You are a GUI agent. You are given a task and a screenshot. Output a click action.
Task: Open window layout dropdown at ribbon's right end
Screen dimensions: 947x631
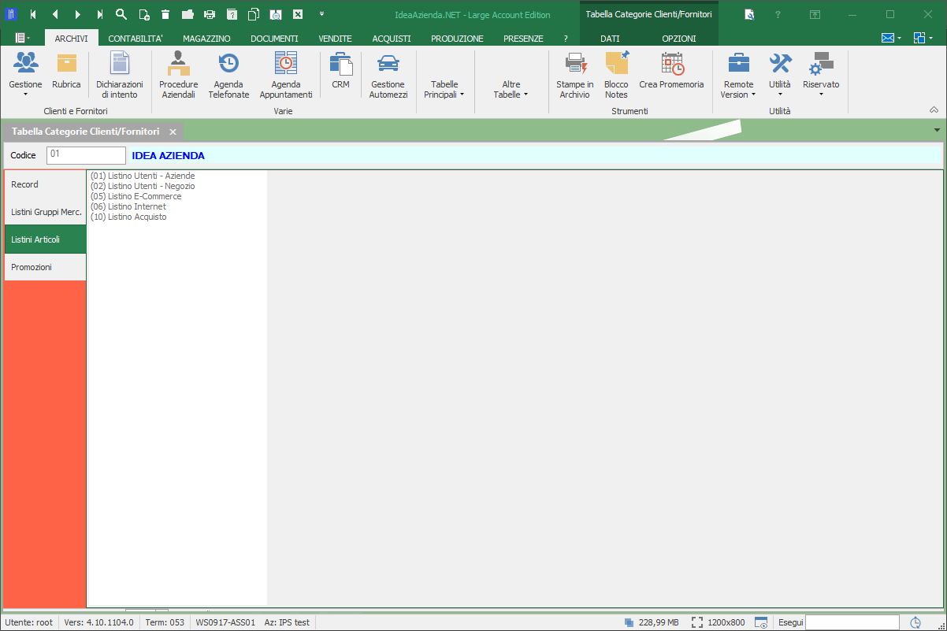(923, 38)
